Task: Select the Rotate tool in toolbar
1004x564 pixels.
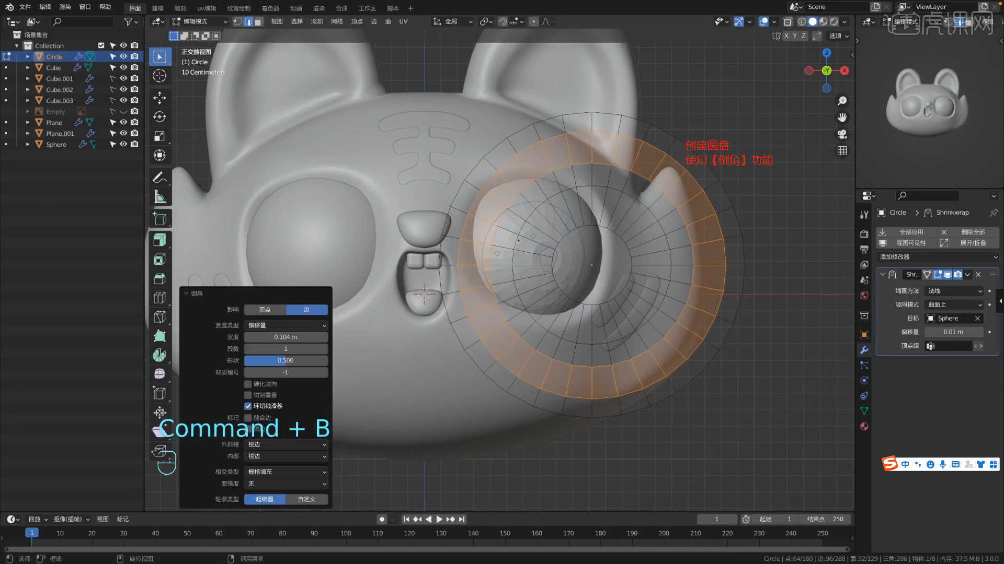Action: click(x=159, y=117)
